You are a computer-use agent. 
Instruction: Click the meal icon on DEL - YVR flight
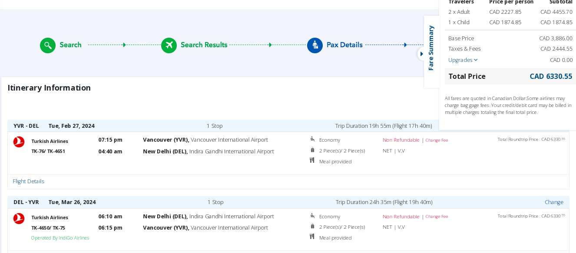[312, 237]
